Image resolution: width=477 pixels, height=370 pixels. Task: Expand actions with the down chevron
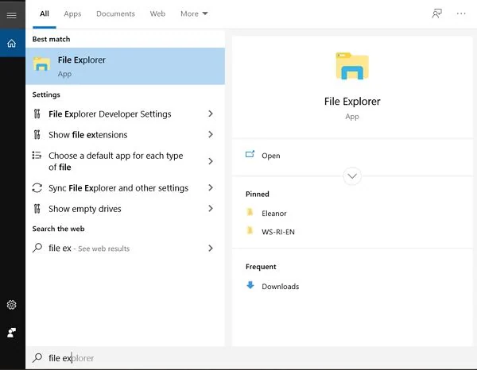click(352, 176)
